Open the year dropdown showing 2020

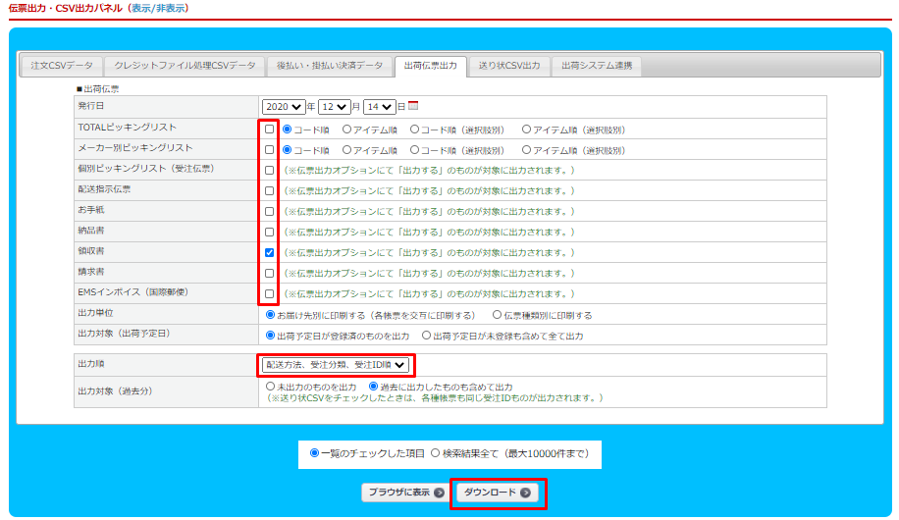pos(284,107)
